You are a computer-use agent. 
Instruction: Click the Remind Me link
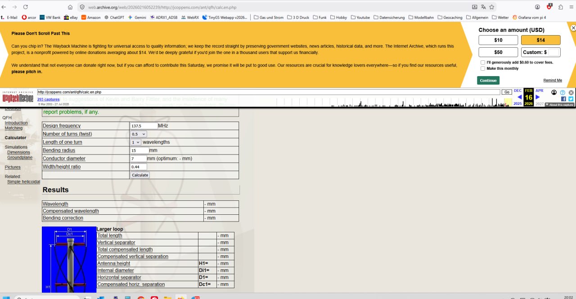click(553, 81)
